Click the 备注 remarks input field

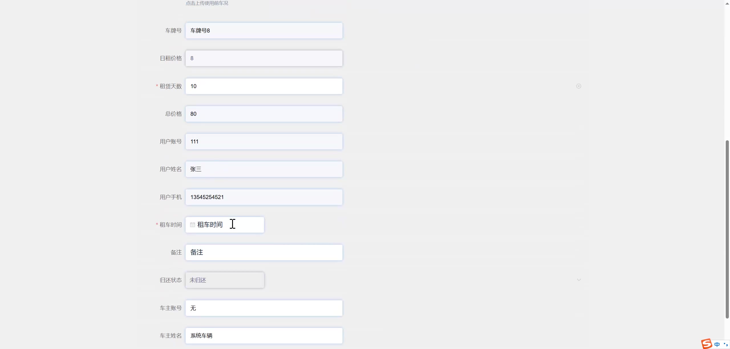(264, 252)
